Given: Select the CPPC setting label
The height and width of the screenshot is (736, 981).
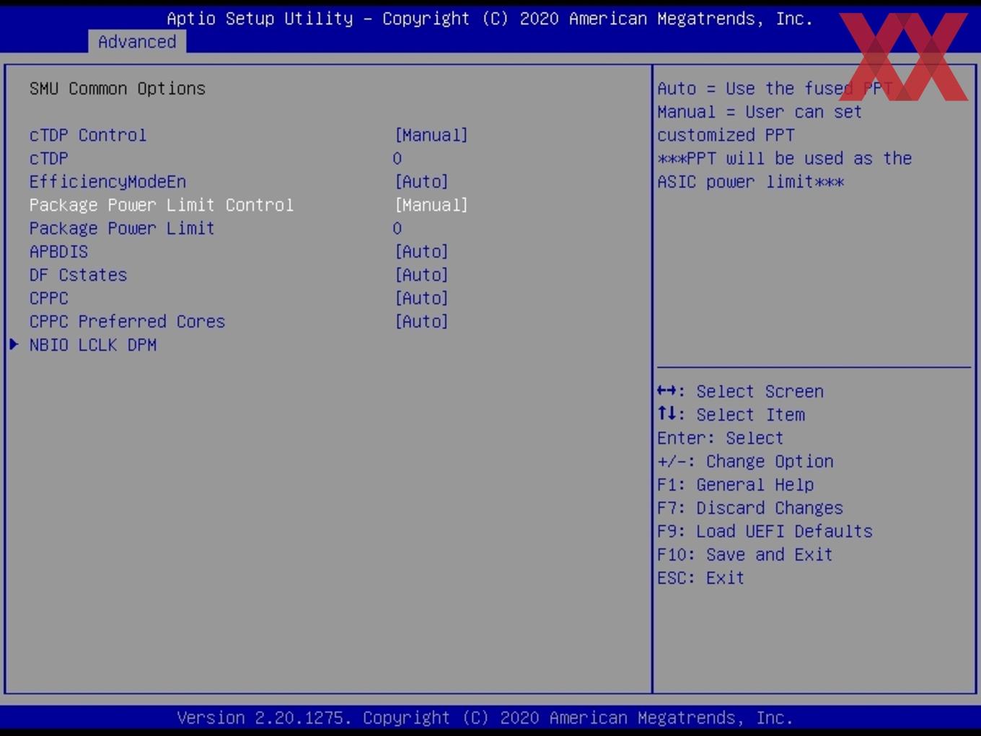Looking at the screenshot, I should pyautogui.click(x=49, y=298).
